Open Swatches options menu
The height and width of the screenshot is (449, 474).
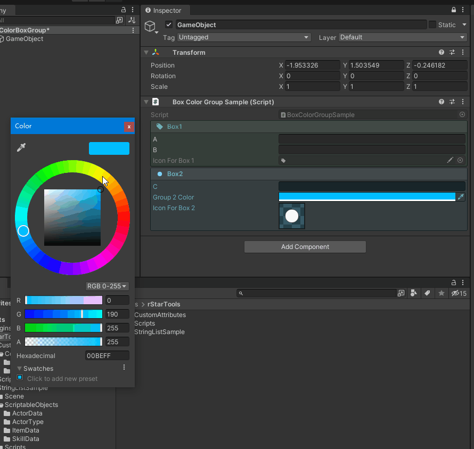coord(124,367)
